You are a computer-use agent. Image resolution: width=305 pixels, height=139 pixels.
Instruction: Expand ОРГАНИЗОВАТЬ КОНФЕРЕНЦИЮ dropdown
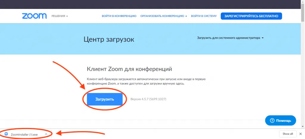[164, 16]
